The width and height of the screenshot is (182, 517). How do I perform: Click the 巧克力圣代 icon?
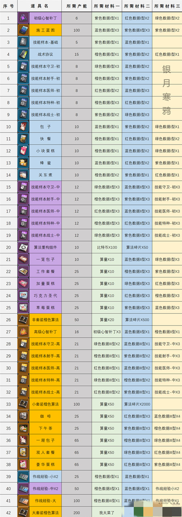coord(23,295)
